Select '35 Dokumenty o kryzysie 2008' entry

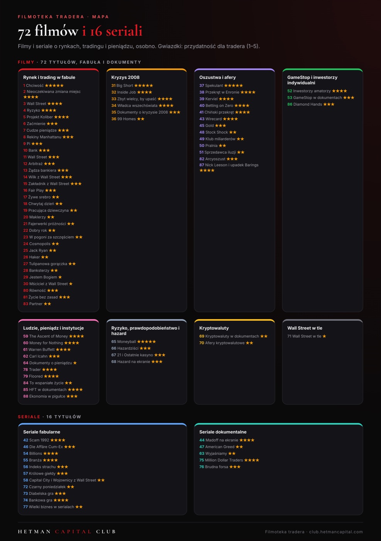[146, 112]
